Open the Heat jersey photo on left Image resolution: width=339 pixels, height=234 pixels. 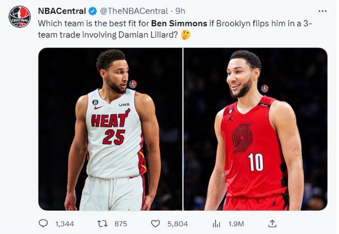click(x=110, y=129)
